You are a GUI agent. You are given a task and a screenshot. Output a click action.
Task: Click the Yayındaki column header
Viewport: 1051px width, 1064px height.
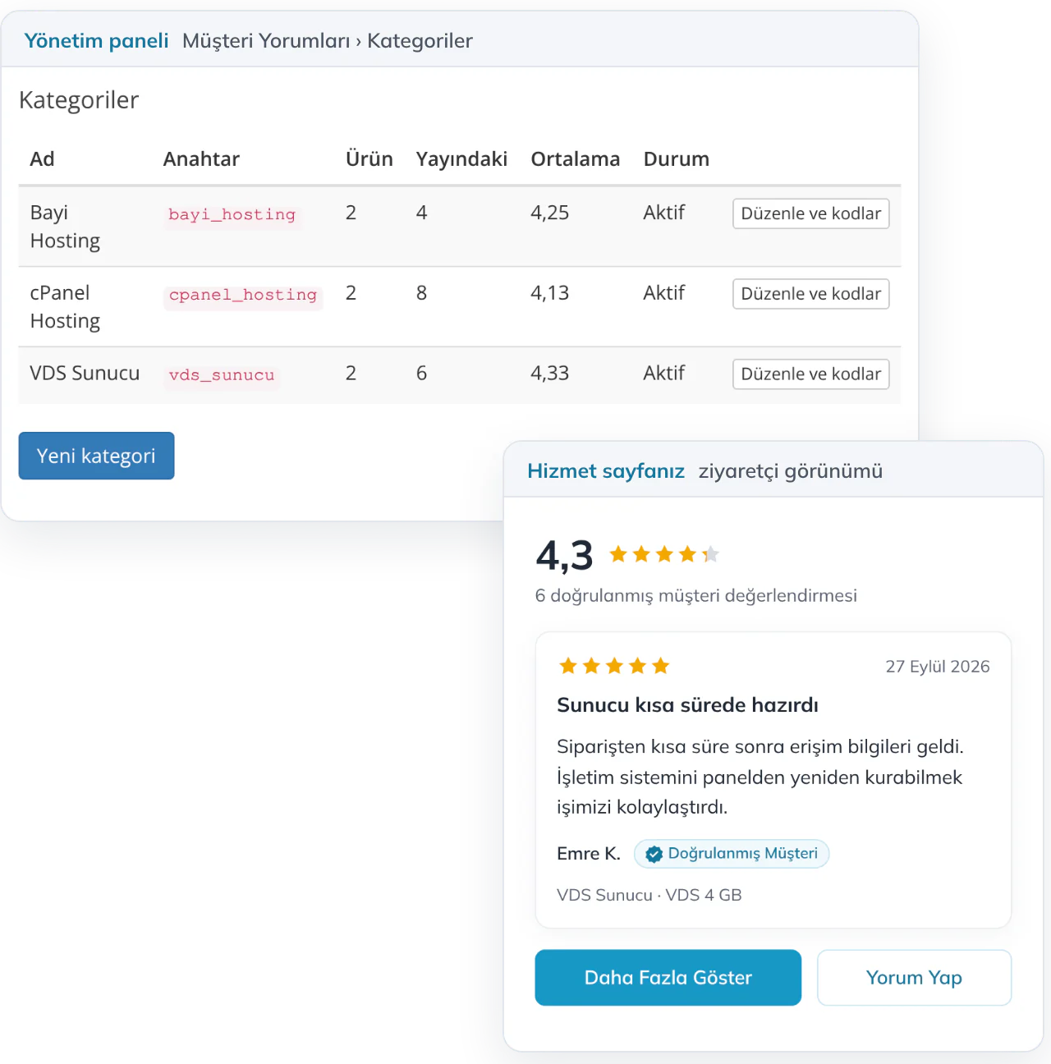tap(461, 159)
